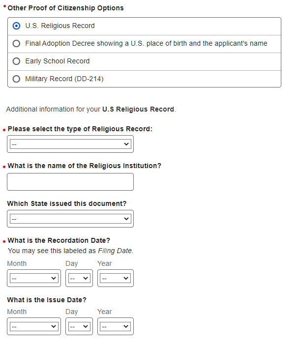Choose the Final Adoption Decree option

pyautogui.click(x=17, y=43)
